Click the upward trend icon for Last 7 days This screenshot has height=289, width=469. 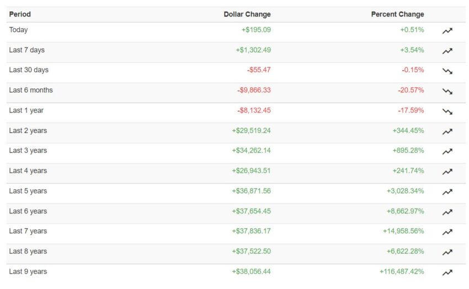coord(447,51)
